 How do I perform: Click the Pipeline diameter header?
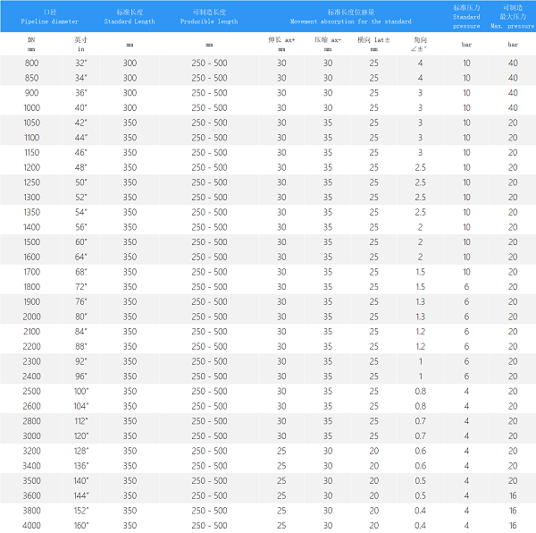49,17
